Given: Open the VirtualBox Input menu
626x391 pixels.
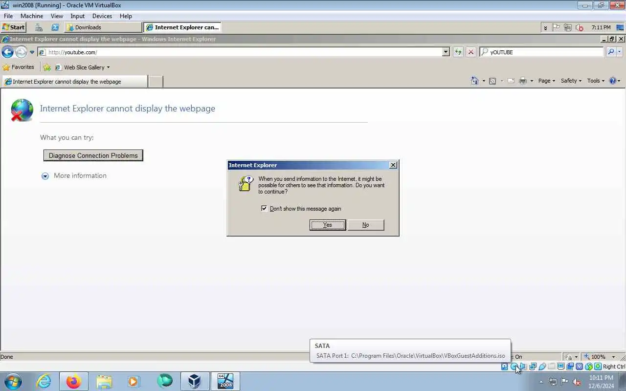Looking at the screenshot, I should click(77, 16).
